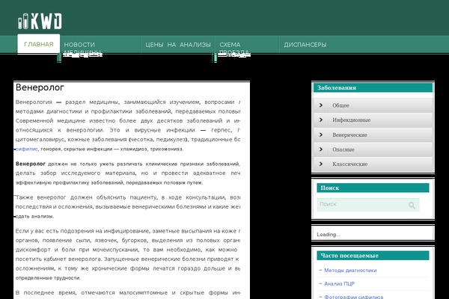Image resolution: width=449 pixels, height=299 pixels.
Task: Expand the Инфекционные chevron arrow
Action: pos(321,120)
